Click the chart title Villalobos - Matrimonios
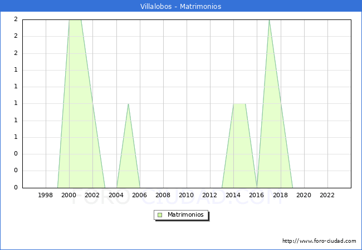 [x=180, y=7]
